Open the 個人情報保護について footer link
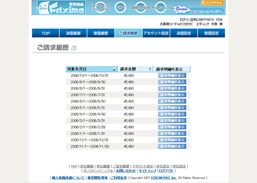257x183 pixels. click(x=68, y=178)
